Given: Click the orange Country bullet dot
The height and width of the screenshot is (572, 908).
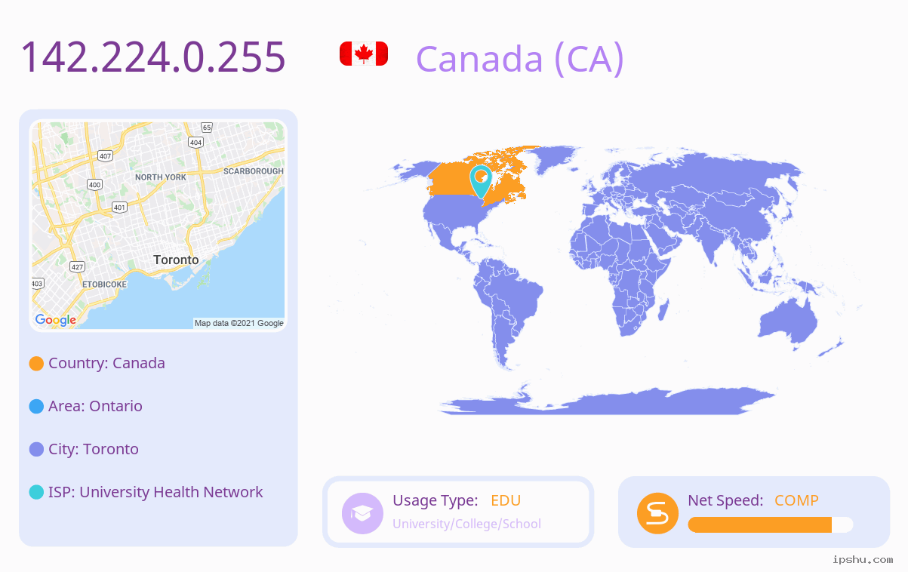Looking at the screenshot, I should pos(36,364).
